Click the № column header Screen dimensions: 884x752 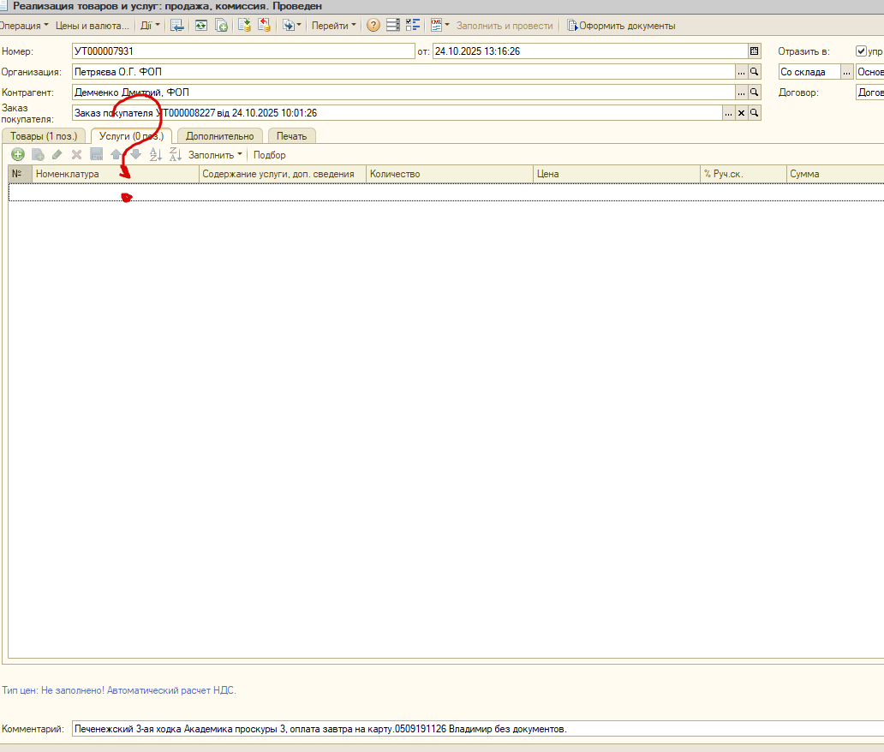pos(21,174)
